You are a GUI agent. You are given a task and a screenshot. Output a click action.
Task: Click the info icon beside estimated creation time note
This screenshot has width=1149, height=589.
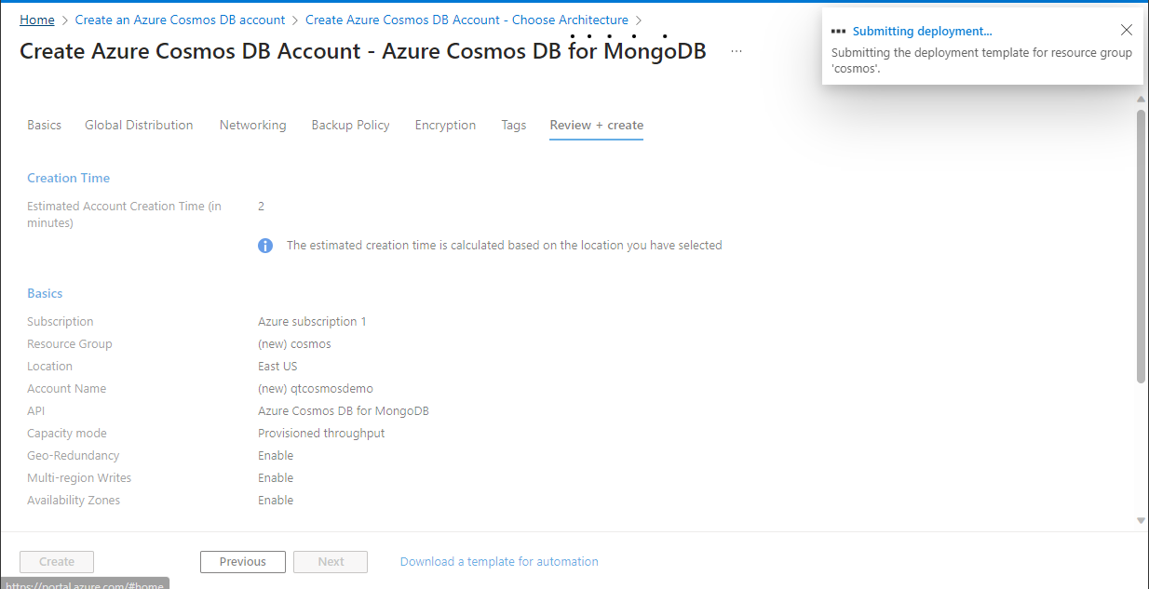pyautogui.click(x=265, y=246)
